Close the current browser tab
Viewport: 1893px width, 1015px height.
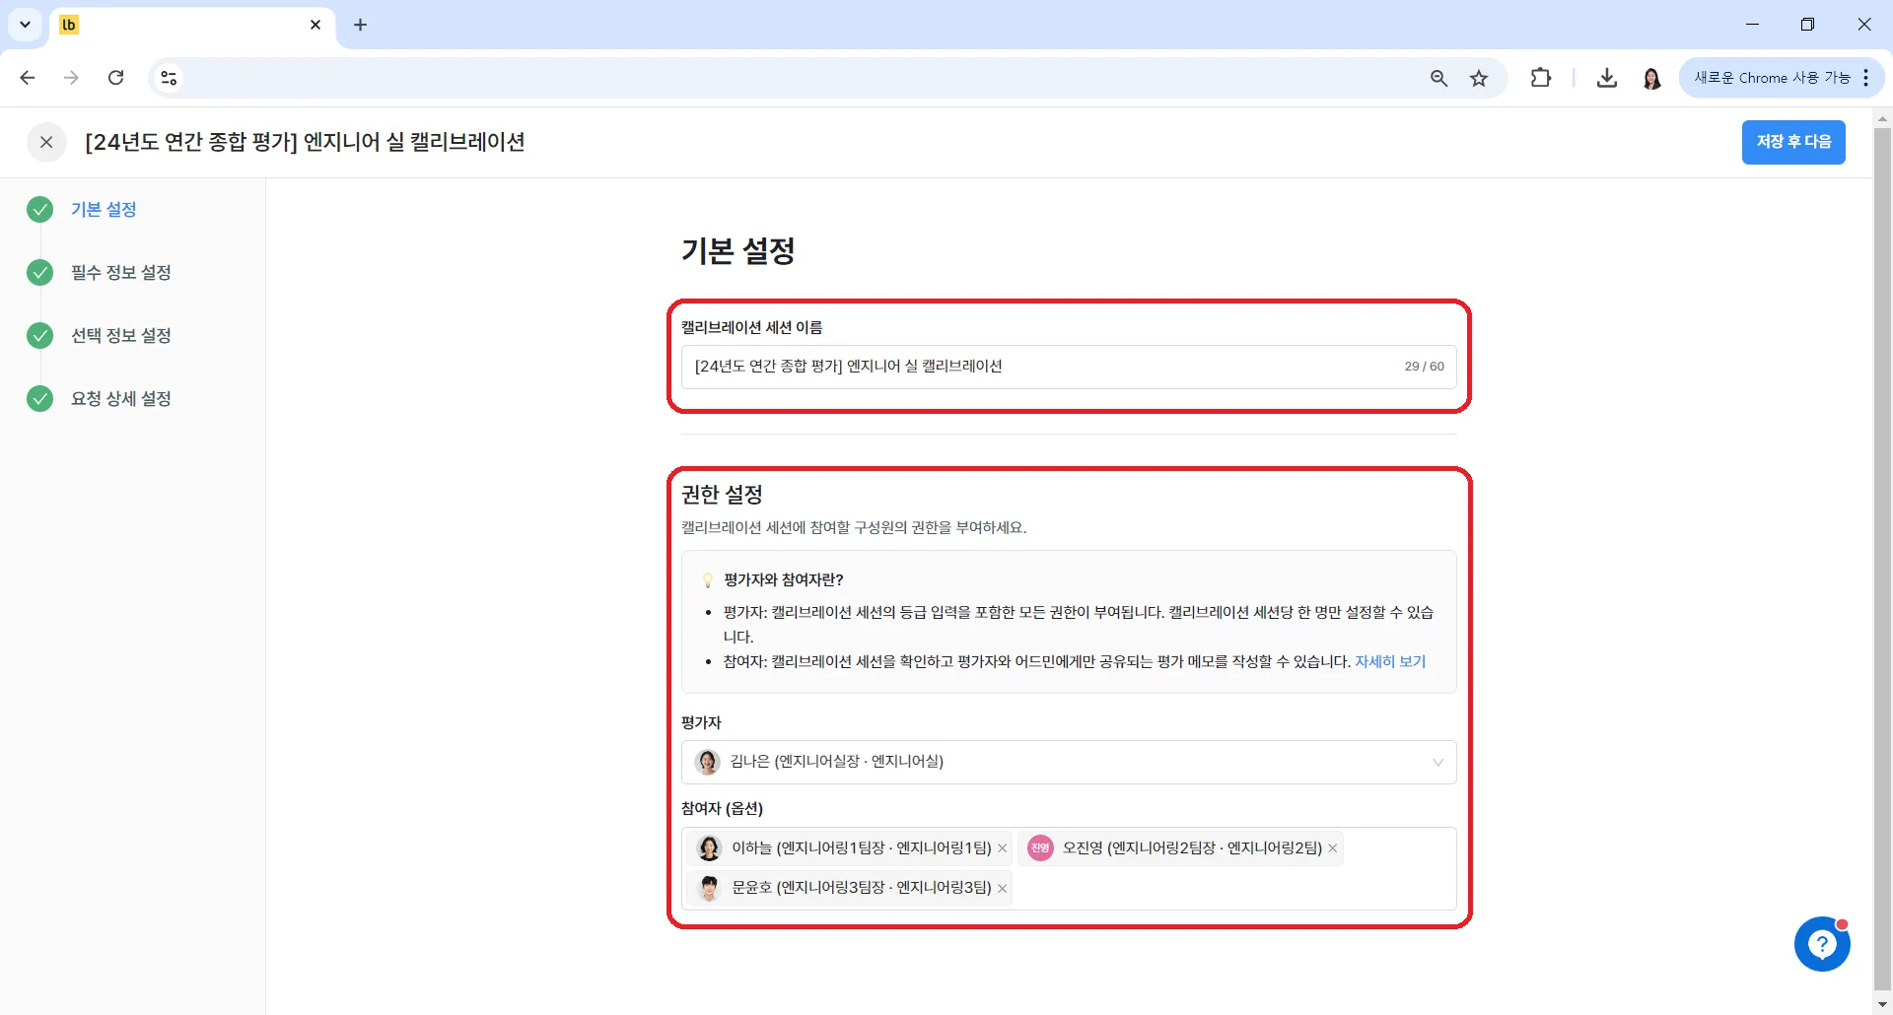315,25
